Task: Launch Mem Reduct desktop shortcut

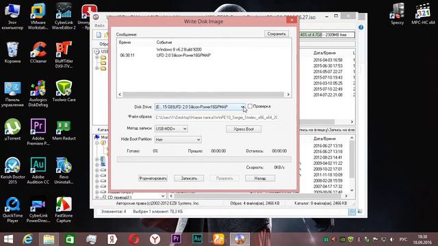Action: click(x=64, y=129)
